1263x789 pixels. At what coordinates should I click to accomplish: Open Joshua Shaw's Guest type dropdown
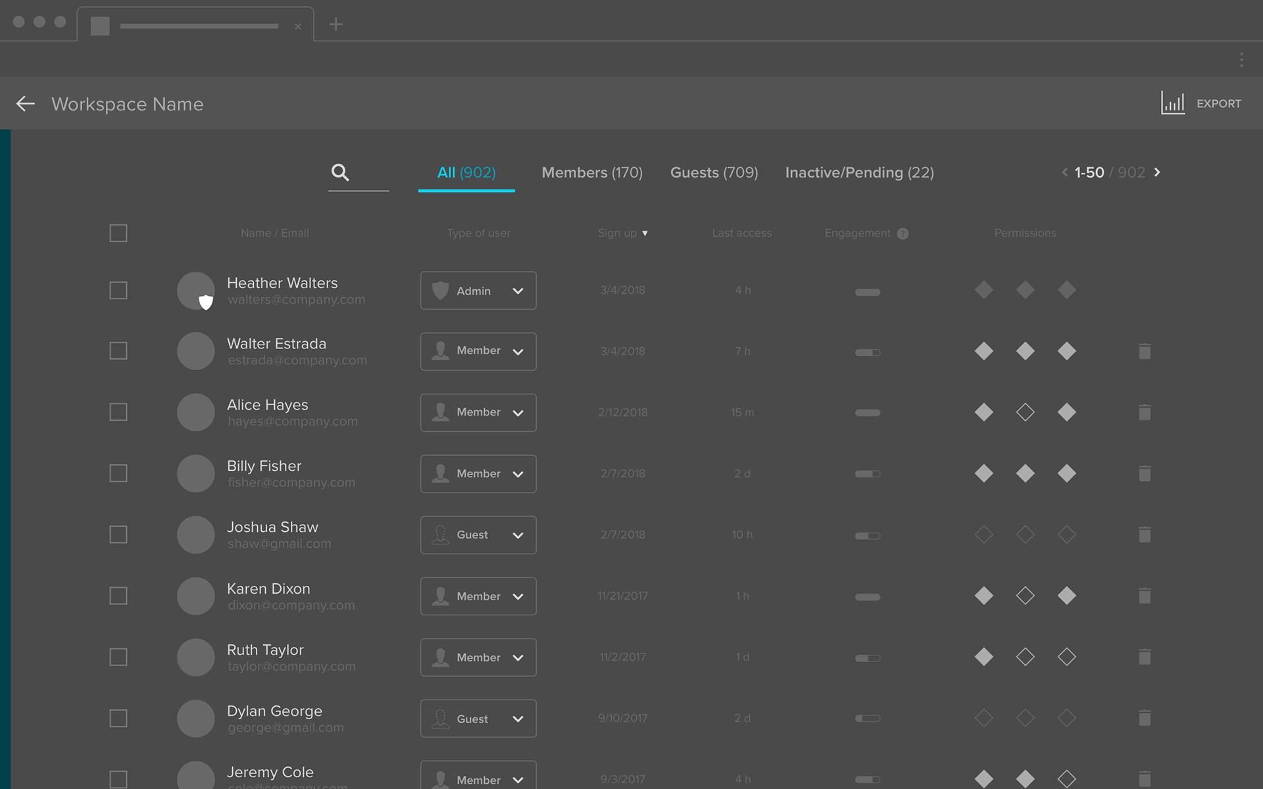pyautogui.click(x=478, y=535)
